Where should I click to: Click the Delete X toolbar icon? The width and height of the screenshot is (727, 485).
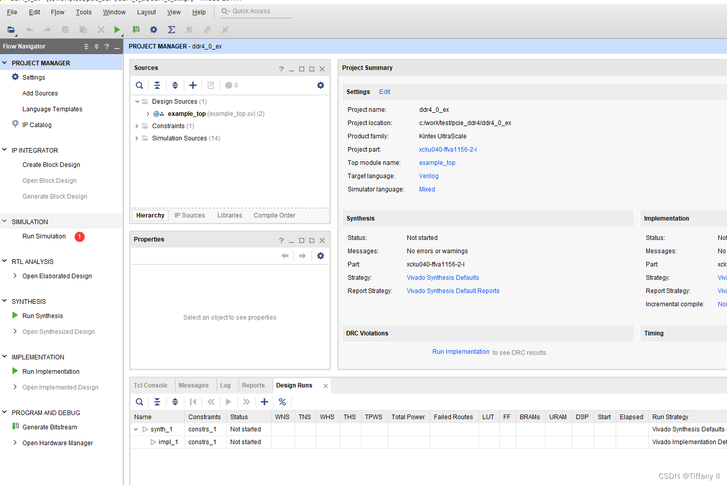101,30
